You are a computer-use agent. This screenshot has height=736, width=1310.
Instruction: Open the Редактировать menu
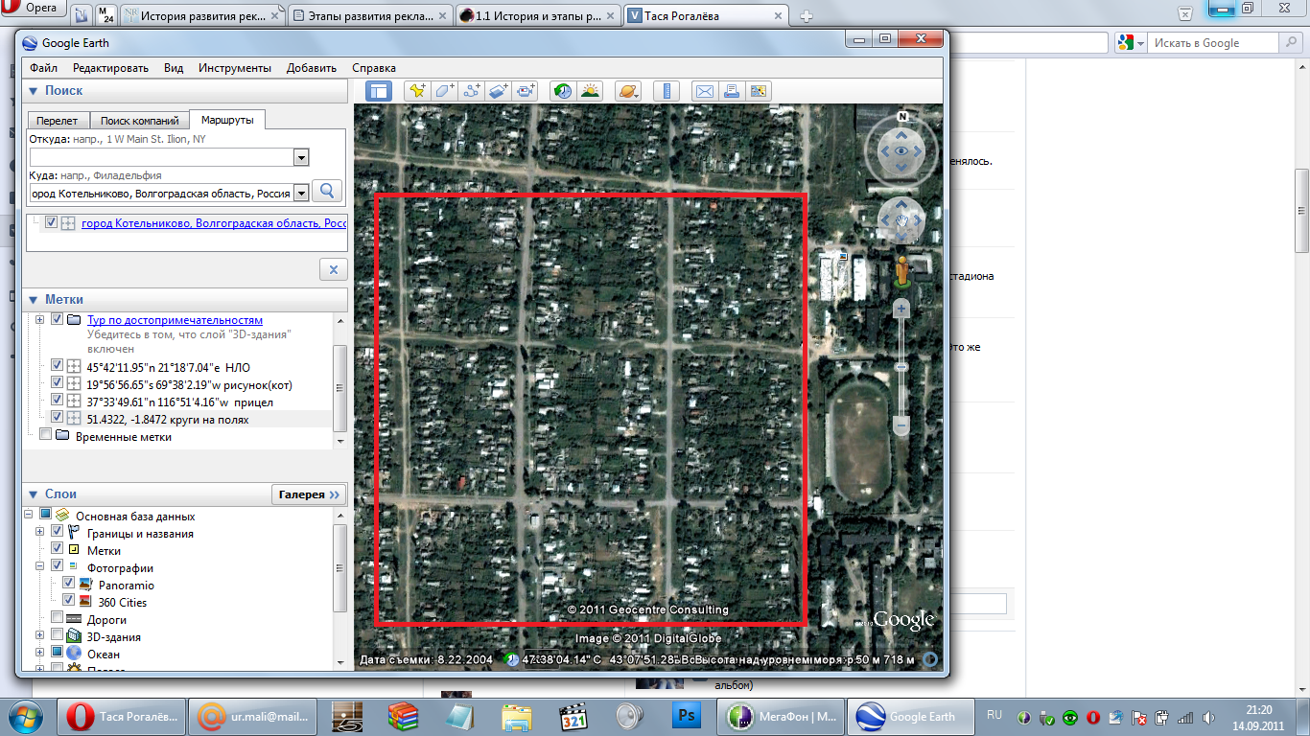[x=110, y=68]
